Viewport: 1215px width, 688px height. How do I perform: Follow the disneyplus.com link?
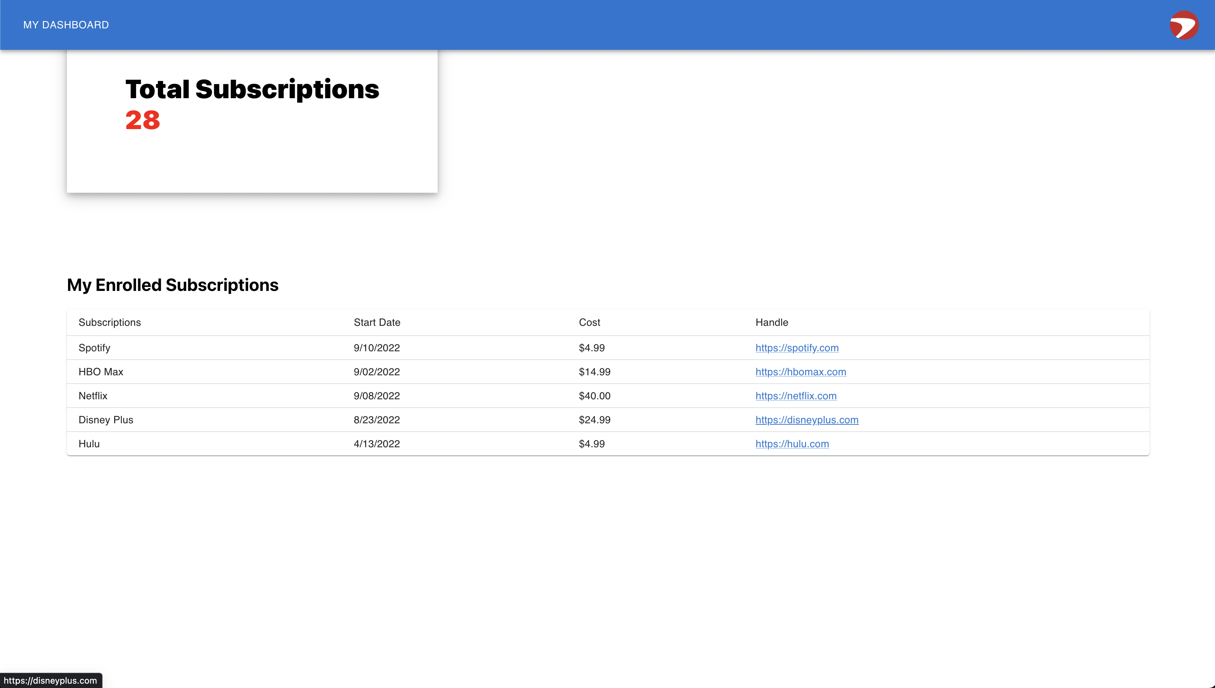pyautogui.click(x=807, y=420)
